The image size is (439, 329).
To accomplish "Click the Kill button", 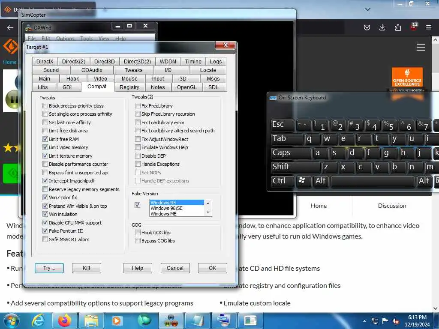I will click(86, 268).
